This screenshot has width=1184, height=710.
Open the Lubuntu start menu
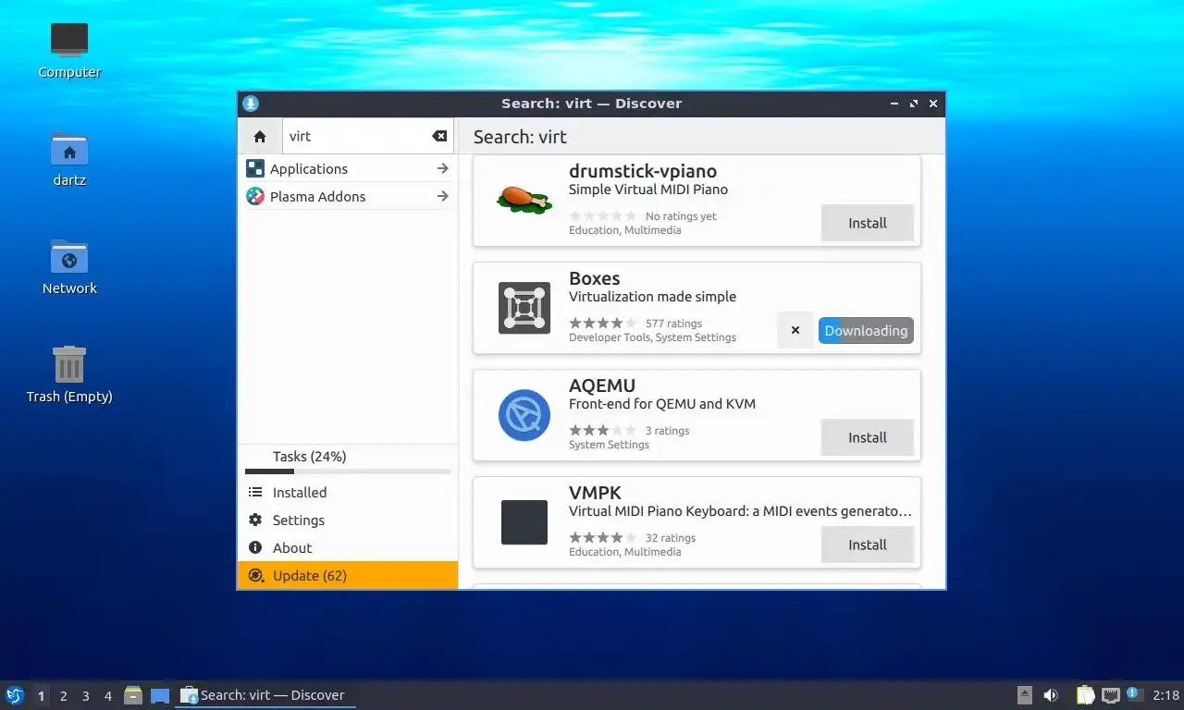pos(15,695)
